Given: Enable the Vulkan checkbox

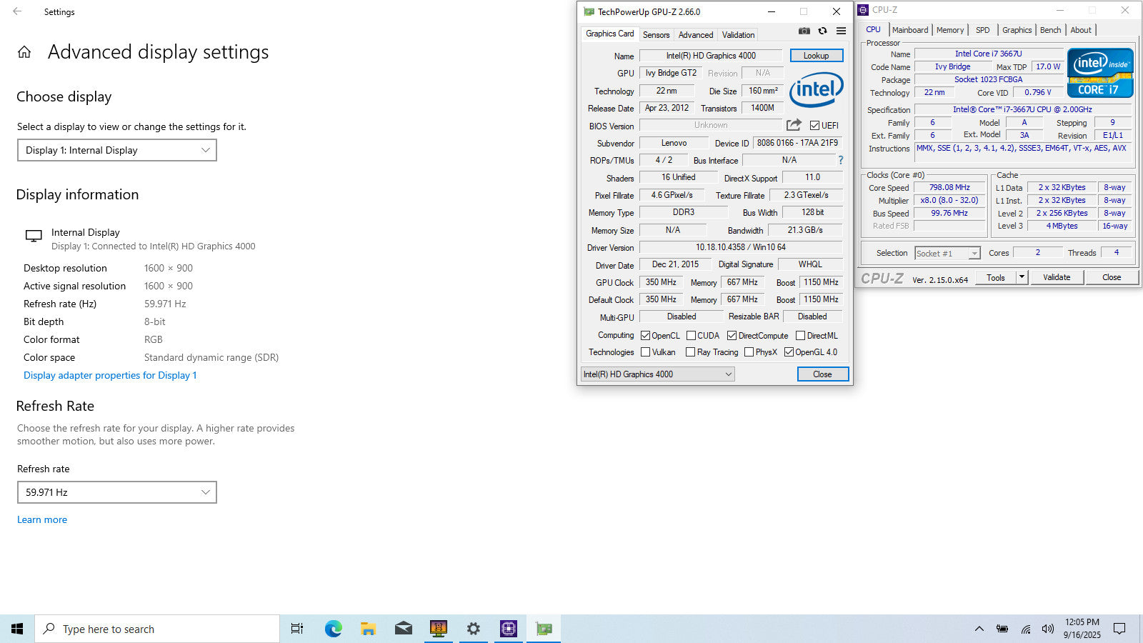Looking at the screenshot, I should coord(646,352).
